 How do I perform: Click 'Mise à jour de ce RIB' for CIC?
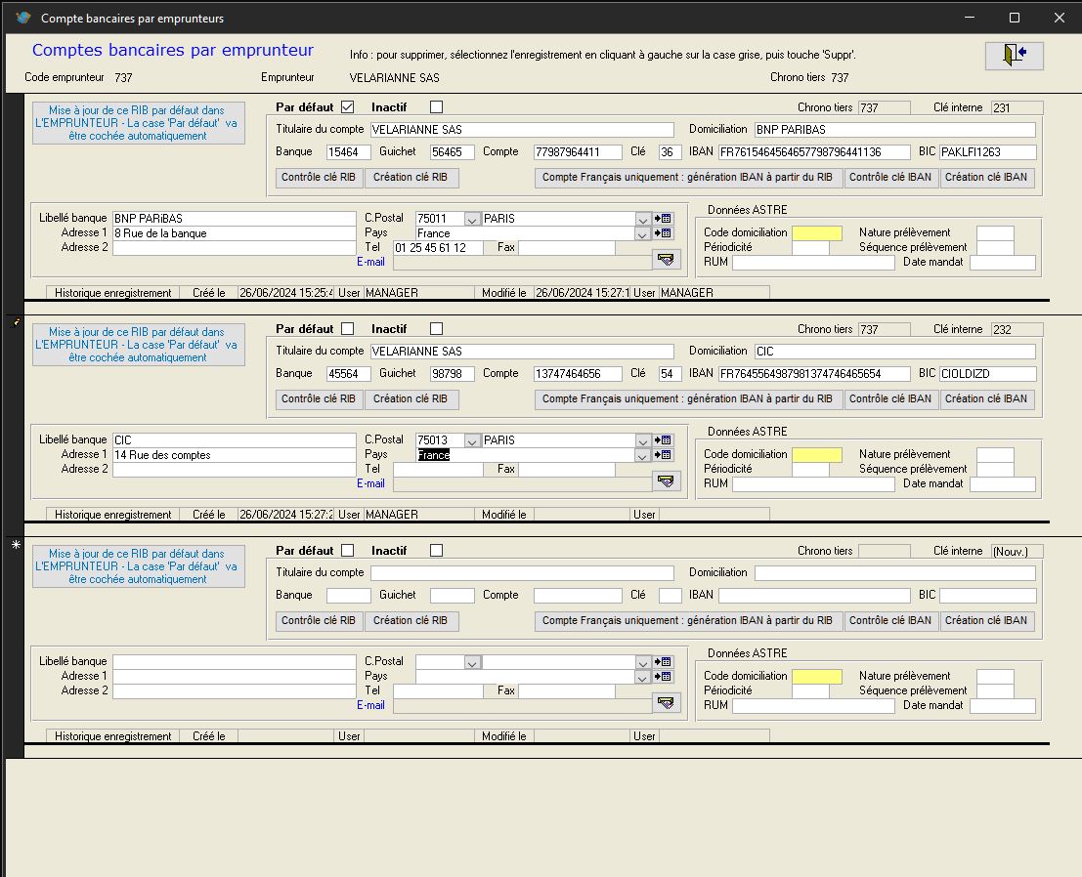[138, 345]
